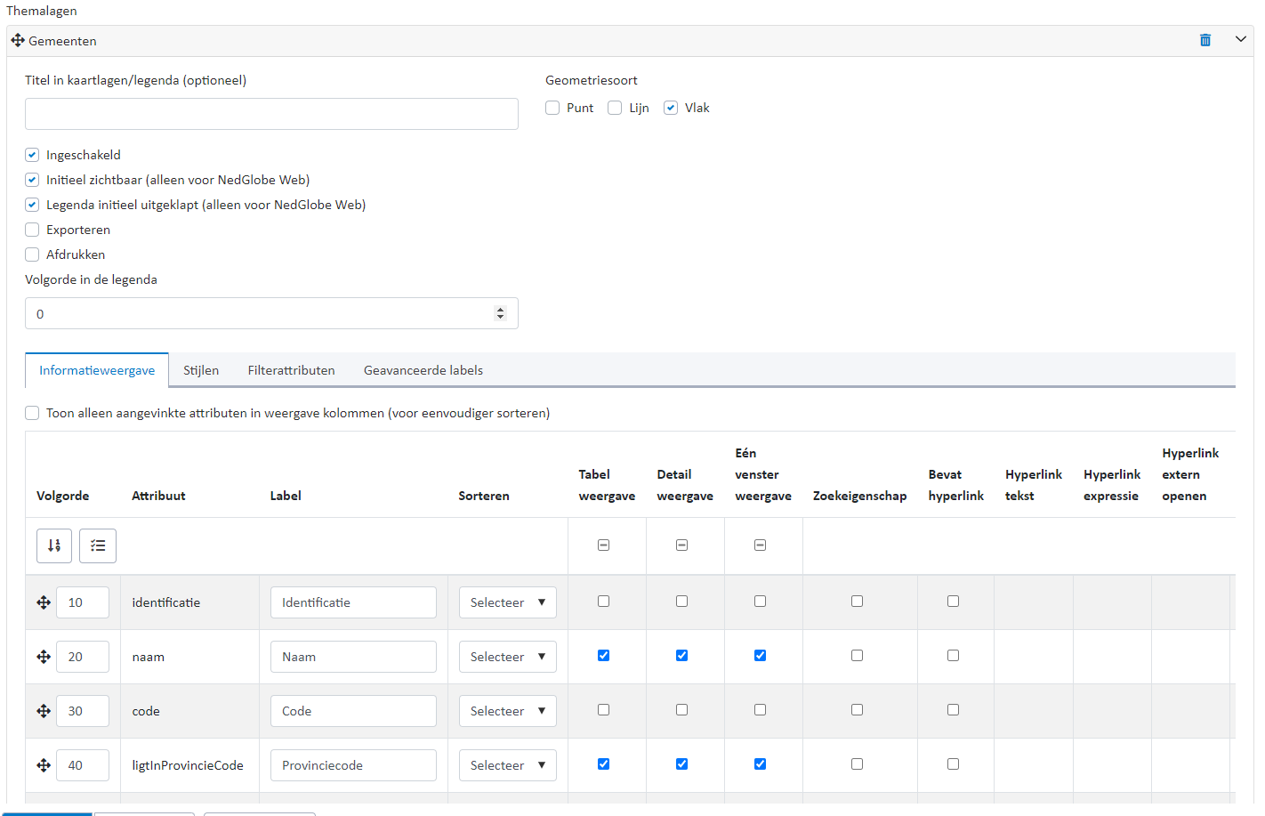Toggle Initieel zichtbaar checkbox
The height and width of the screenshot is (816, 1265).
coord(32,180)
